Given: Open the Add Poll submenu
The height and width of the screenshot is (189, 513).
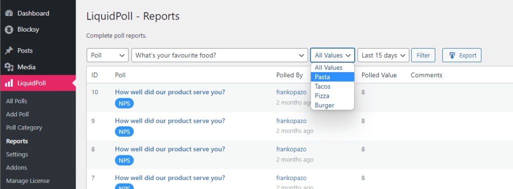Looking at the screenshot, I should (x=18, y=114).
